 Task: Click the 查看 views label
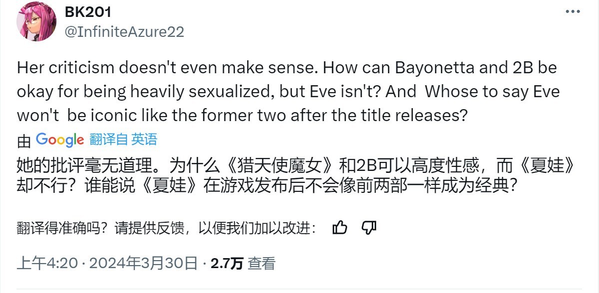point(262,263)
